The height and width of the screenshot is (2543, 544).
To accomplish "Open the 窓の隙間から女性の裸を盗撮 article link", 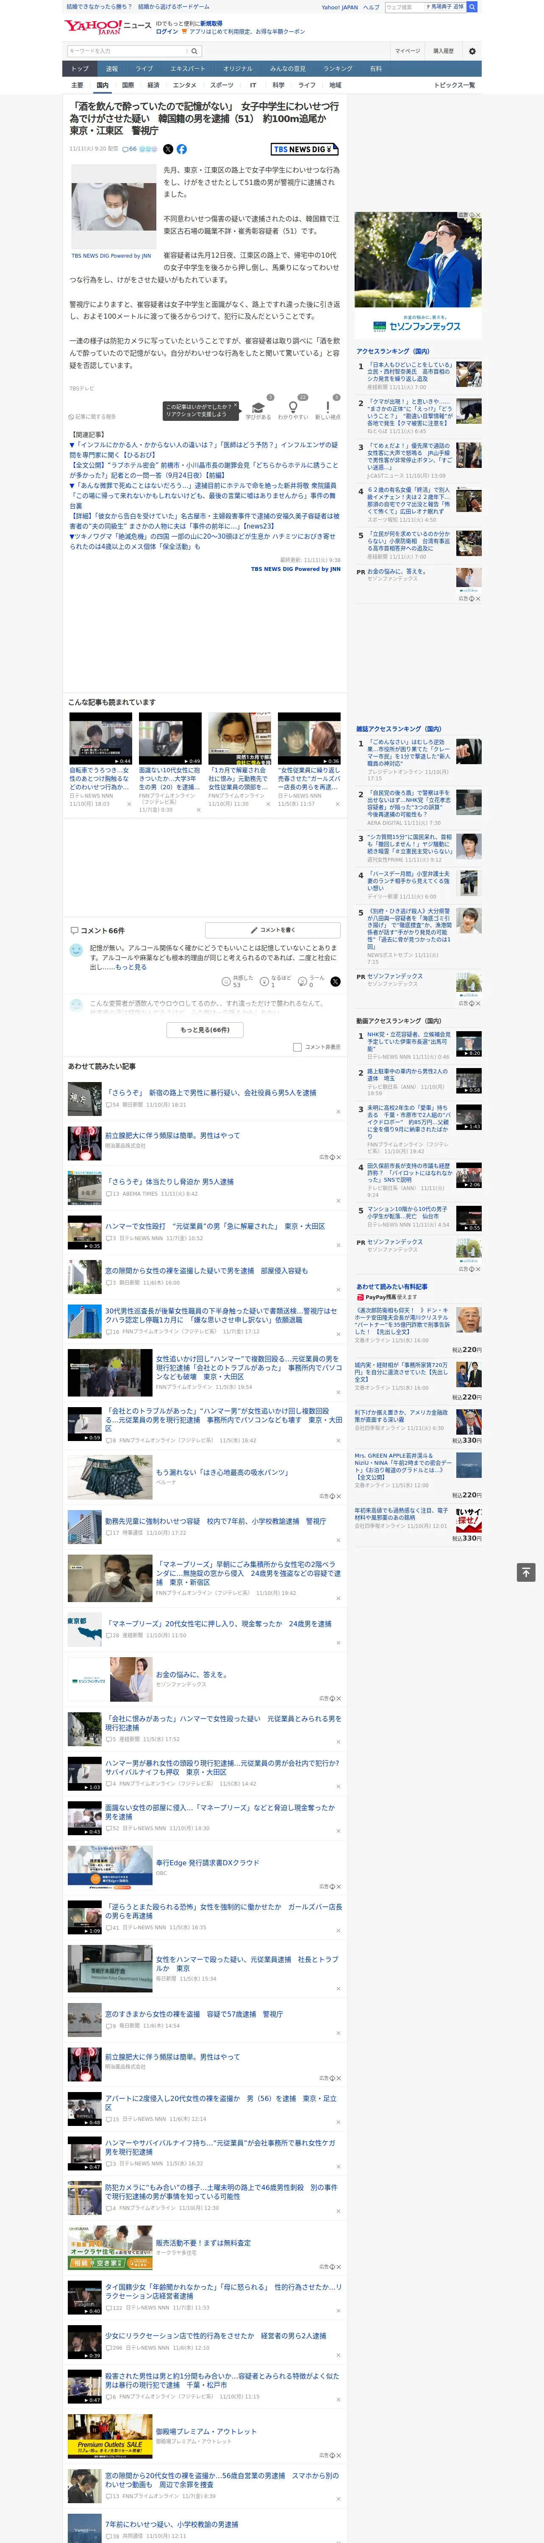I will point(206,1271).
